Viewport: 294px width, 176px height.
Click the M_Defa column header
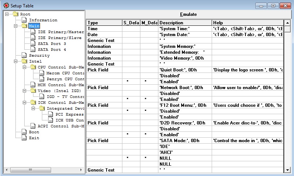[149, 23]
